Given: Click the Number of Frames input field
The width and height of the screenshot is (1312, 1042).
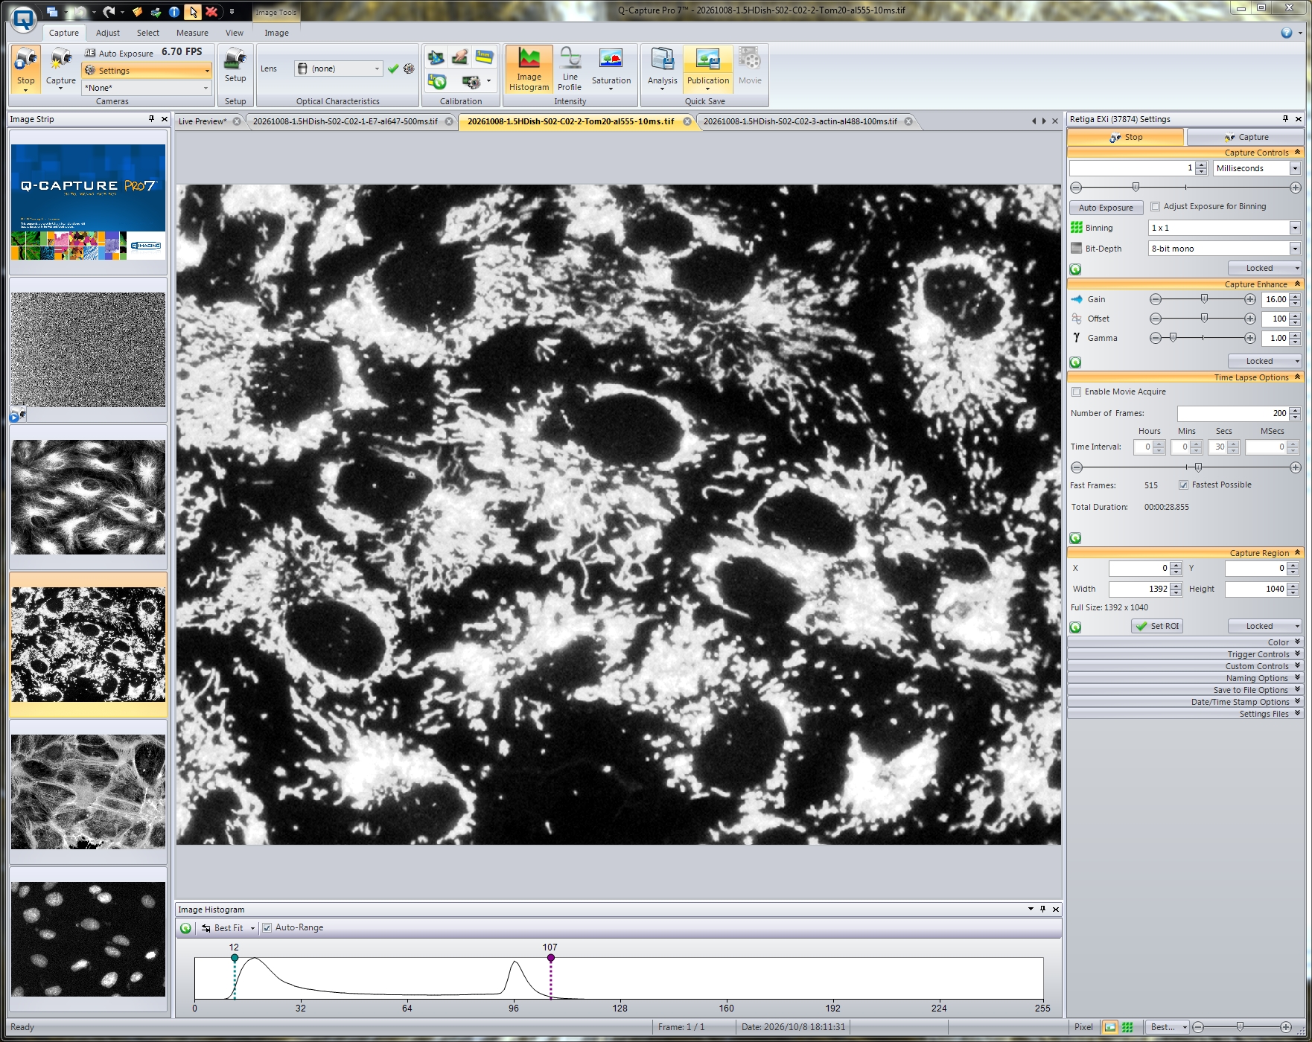Looking at the screenshot, I should point(1233,413).
